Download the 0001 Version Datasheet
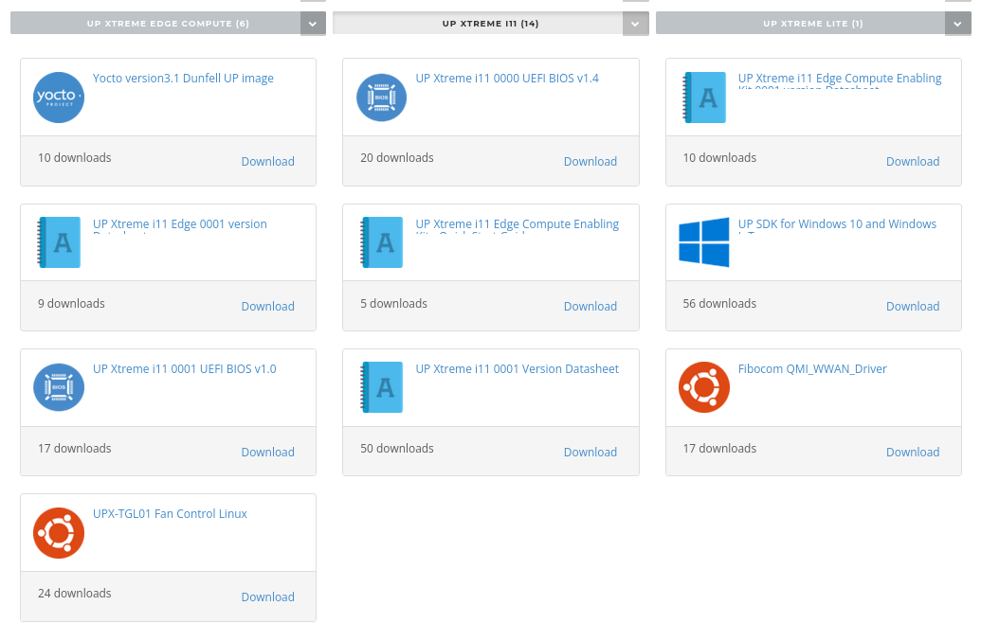 [590, 453]
